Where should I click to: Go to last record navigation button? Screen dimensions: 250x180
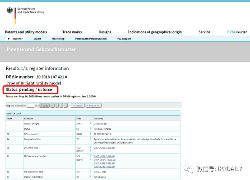tap(65, 105)
